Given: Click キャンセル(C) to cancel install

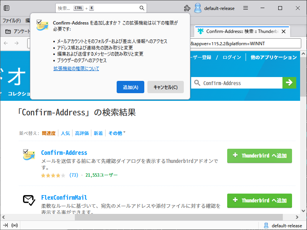Looking at the screenshot, I should coord(165,87).
